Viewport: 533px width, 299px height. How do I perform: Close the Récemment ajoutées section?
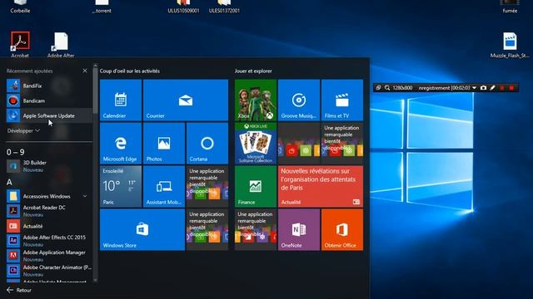(85, 71)
